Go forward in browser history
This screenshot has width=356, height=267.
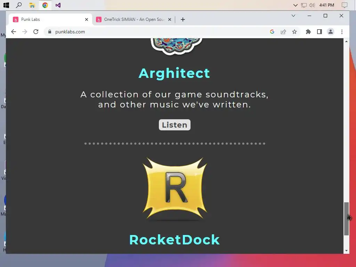pos(25,32)
